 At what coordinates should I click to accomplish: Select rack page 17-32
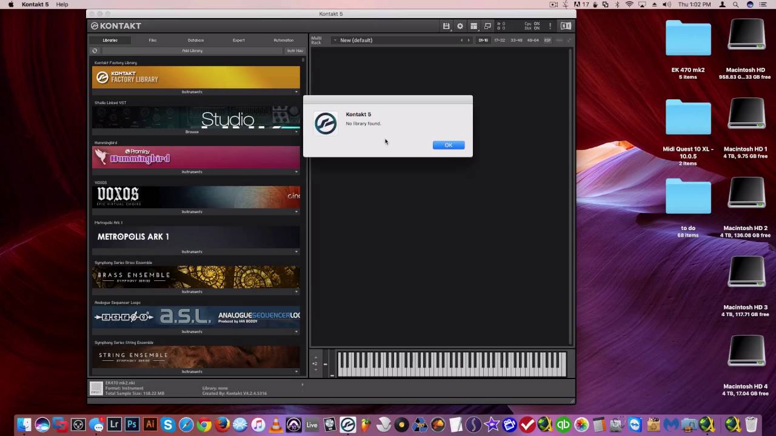coord(500,40)
